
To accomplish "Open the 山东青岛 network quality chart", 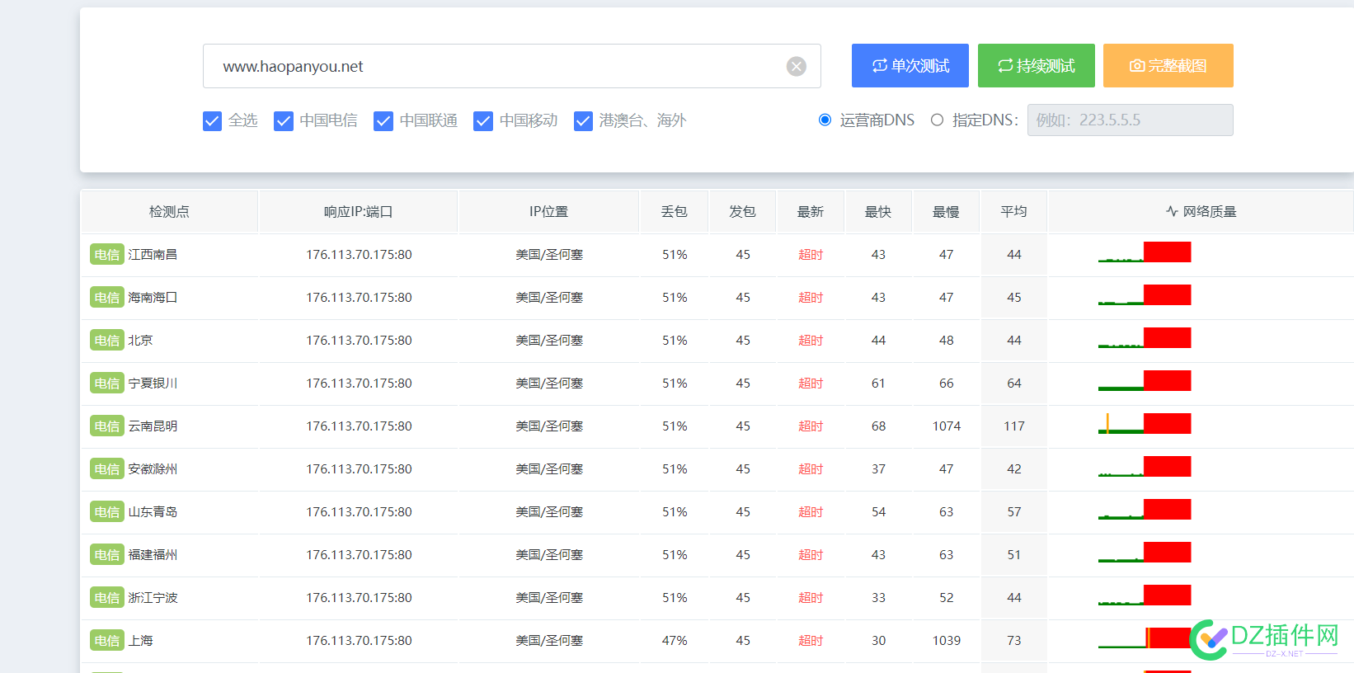I will click(1145, 510).
